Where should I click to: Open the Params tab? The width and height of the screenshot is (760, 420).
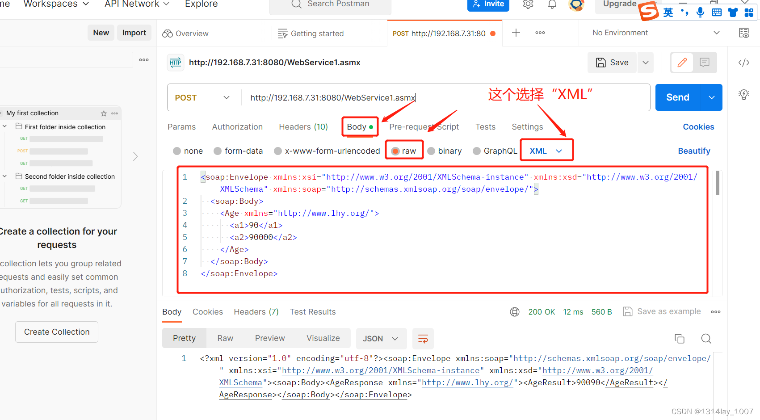181,127
